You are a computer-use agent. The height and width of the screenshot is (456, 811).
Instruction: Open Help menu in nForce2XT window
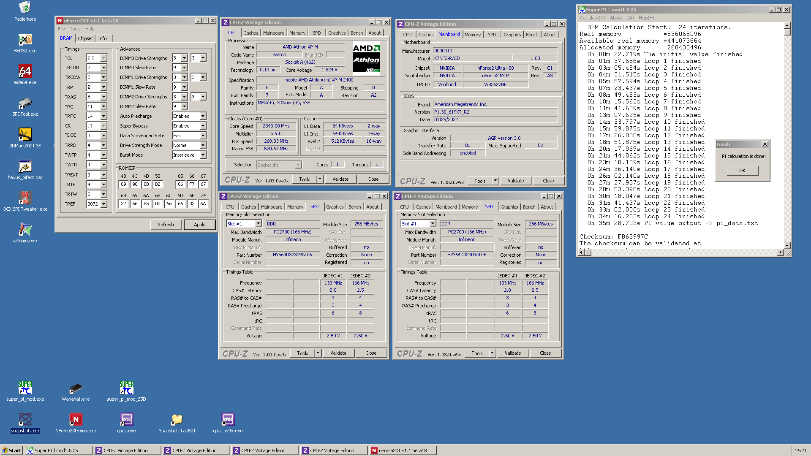(x=90, y=29)
